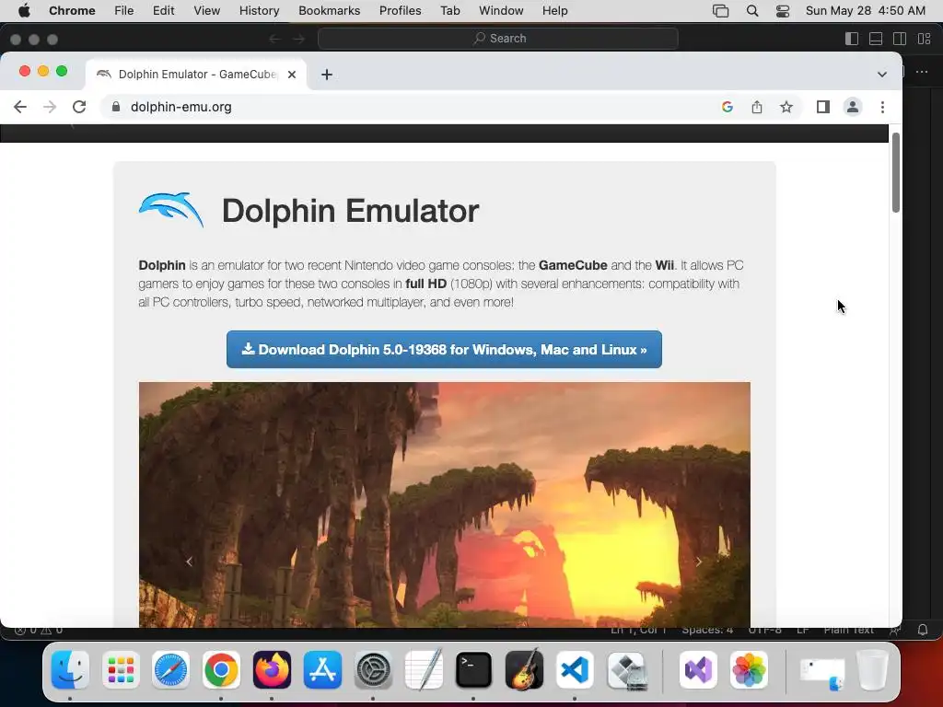This screenshot has height=707, width=943.
Task: Open Finder from the Dock
Action: [70, 670]
